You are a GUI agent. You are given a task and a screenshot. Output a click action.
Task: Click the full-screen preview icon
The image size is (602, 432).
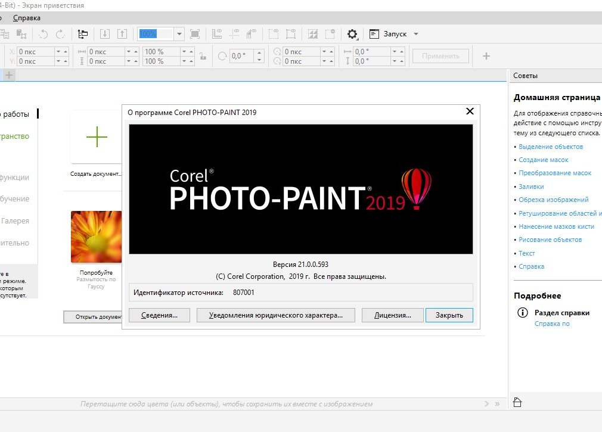click(195, 34)
